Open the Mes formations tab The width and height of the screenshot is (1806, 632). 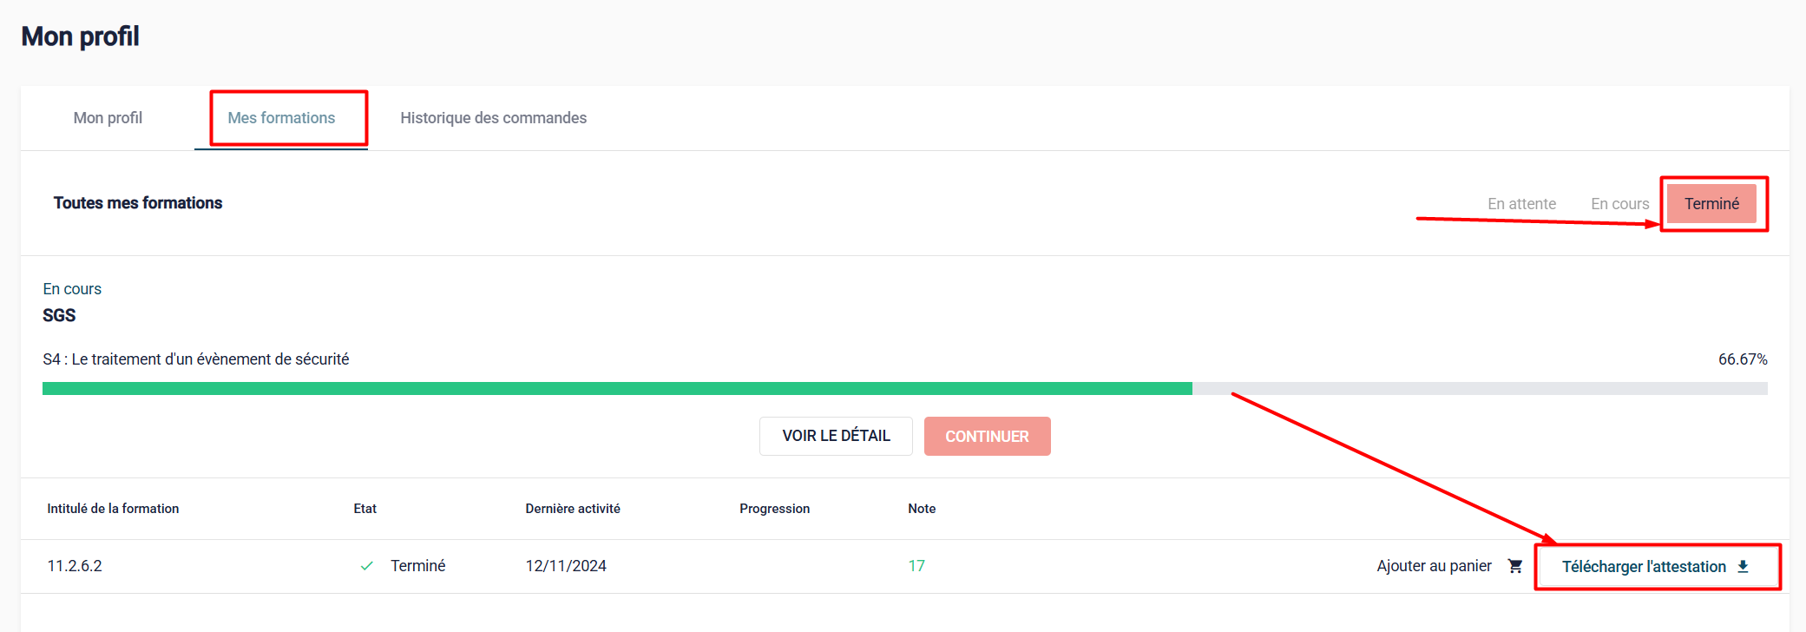click(281, 118)
